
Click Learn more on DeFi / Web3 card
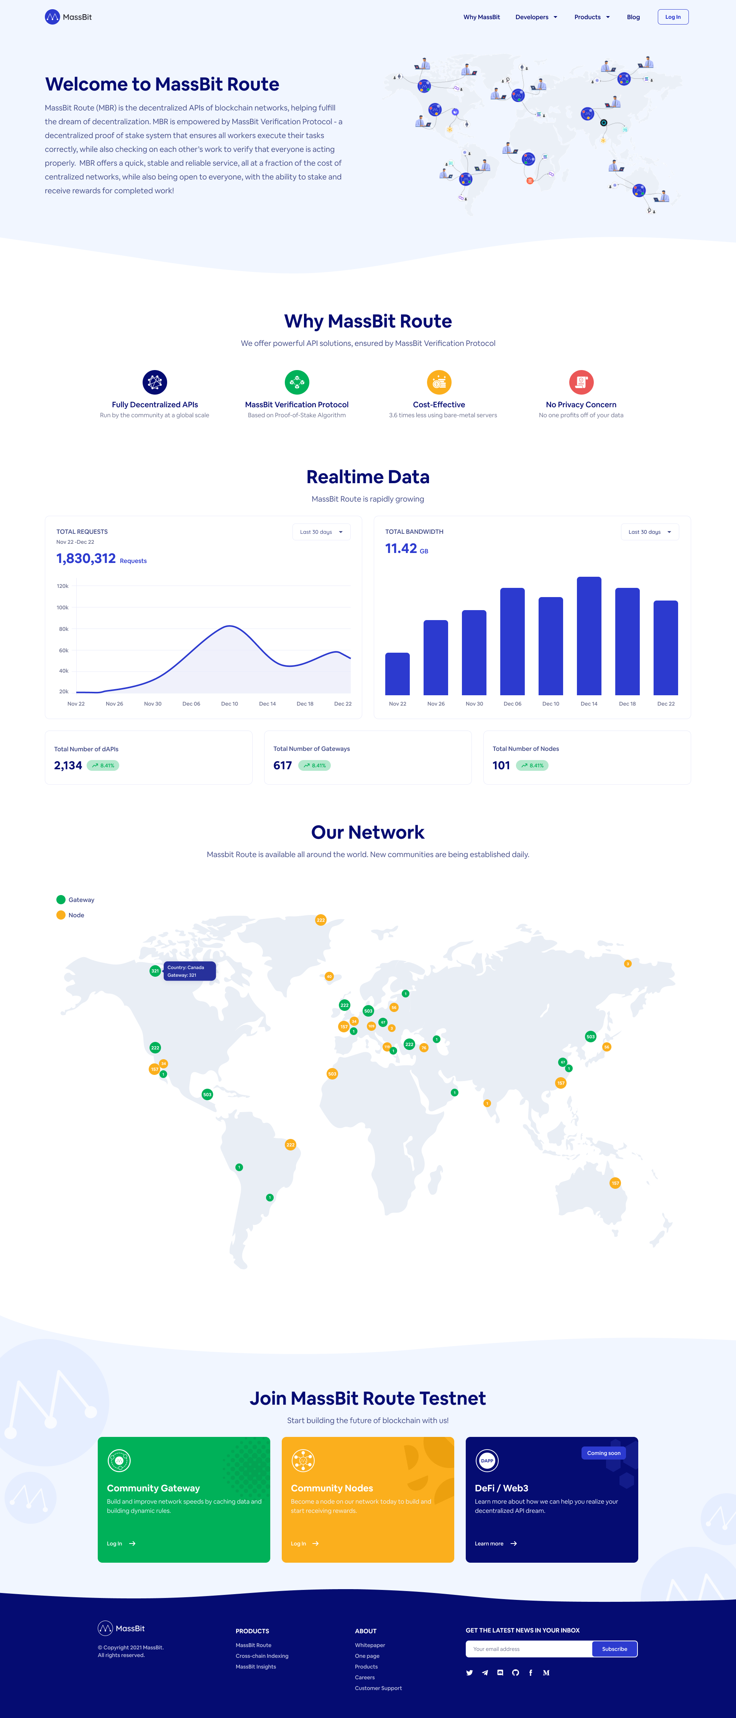pyautogui.click(x=496, y=1543)
